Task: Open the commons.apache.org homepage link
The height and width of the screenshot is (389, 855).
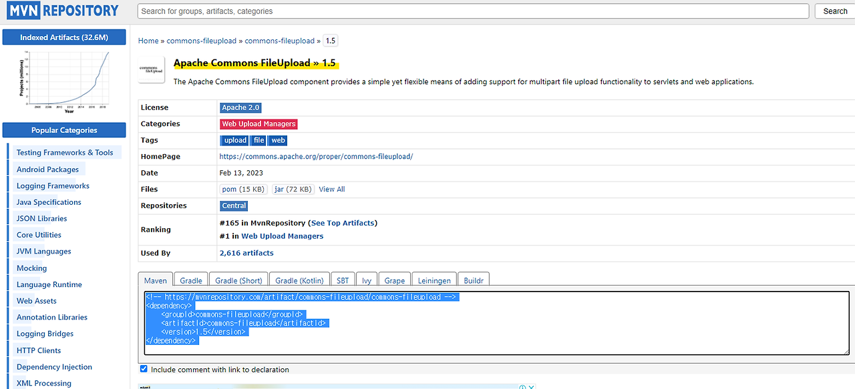Action: (316, 157)
